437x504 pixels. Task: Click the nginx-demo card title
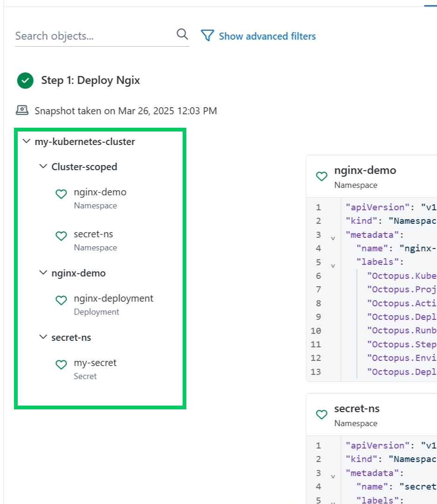[x=365, y=170]
